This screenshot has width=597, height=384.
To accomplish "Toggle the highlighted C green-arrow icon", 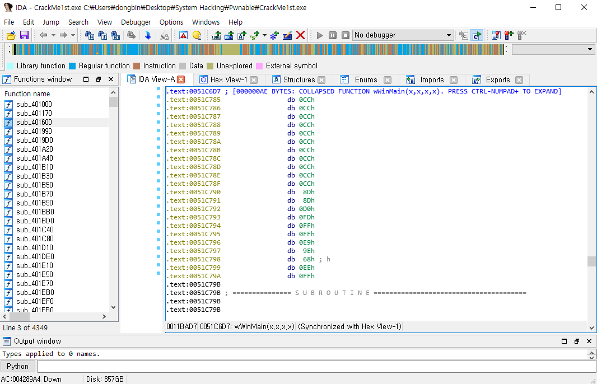I will click(477, 35).
